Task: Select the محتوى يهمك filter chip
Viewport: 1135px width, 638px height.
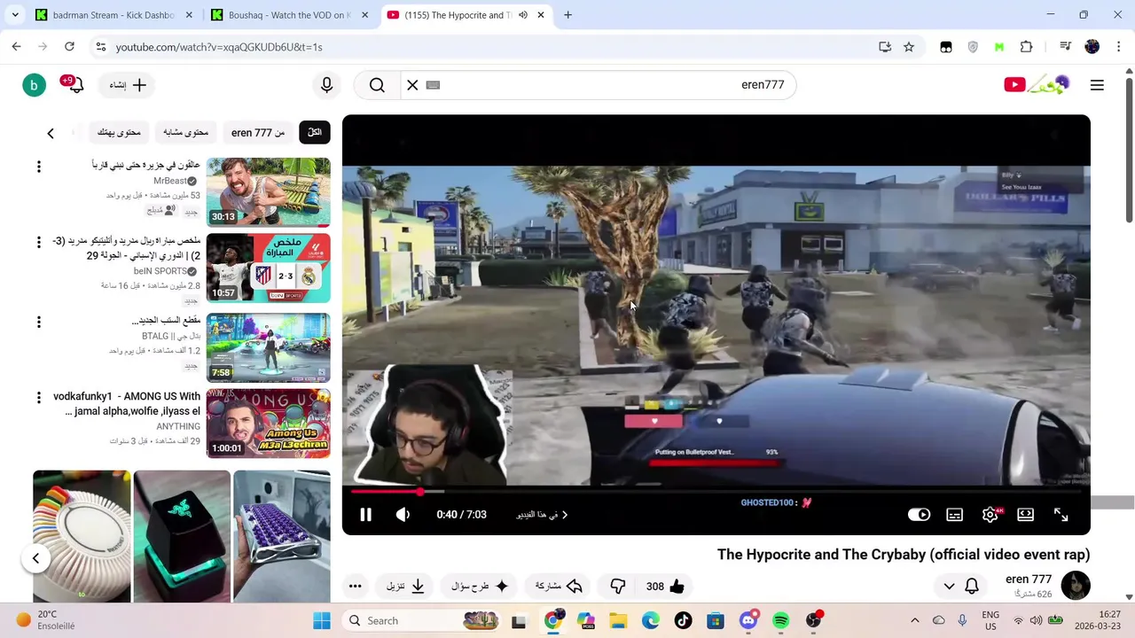Action: tap(119, 132)
